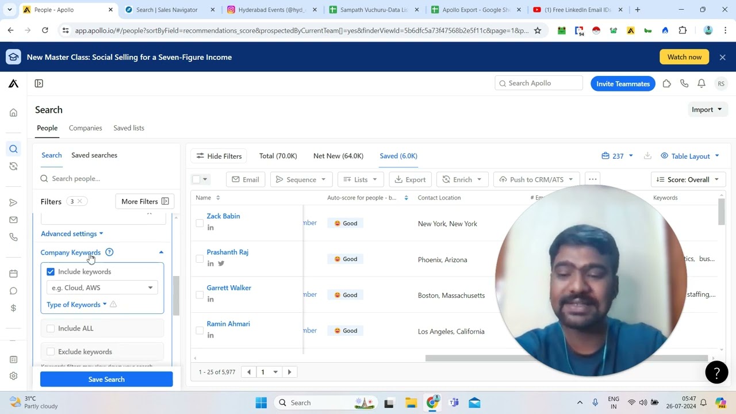Click the notifications bell icon
Image resolution: width=736 pixels, height=414 pixels.
[x=701, y=83]
